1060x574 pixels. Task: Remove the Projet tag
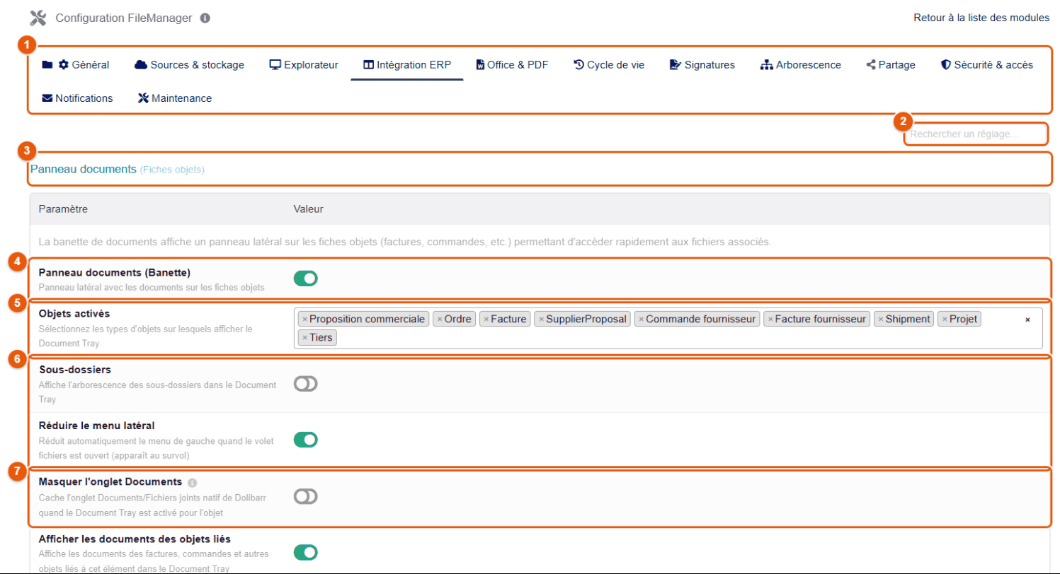click(945, 320)
